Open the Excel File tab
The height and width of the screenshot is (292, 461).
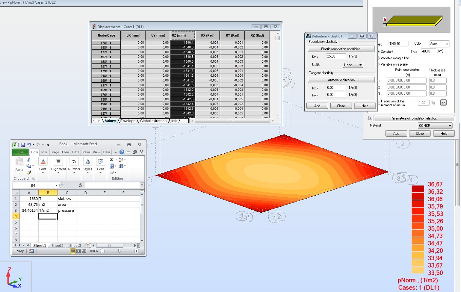(x=20, y=152)
